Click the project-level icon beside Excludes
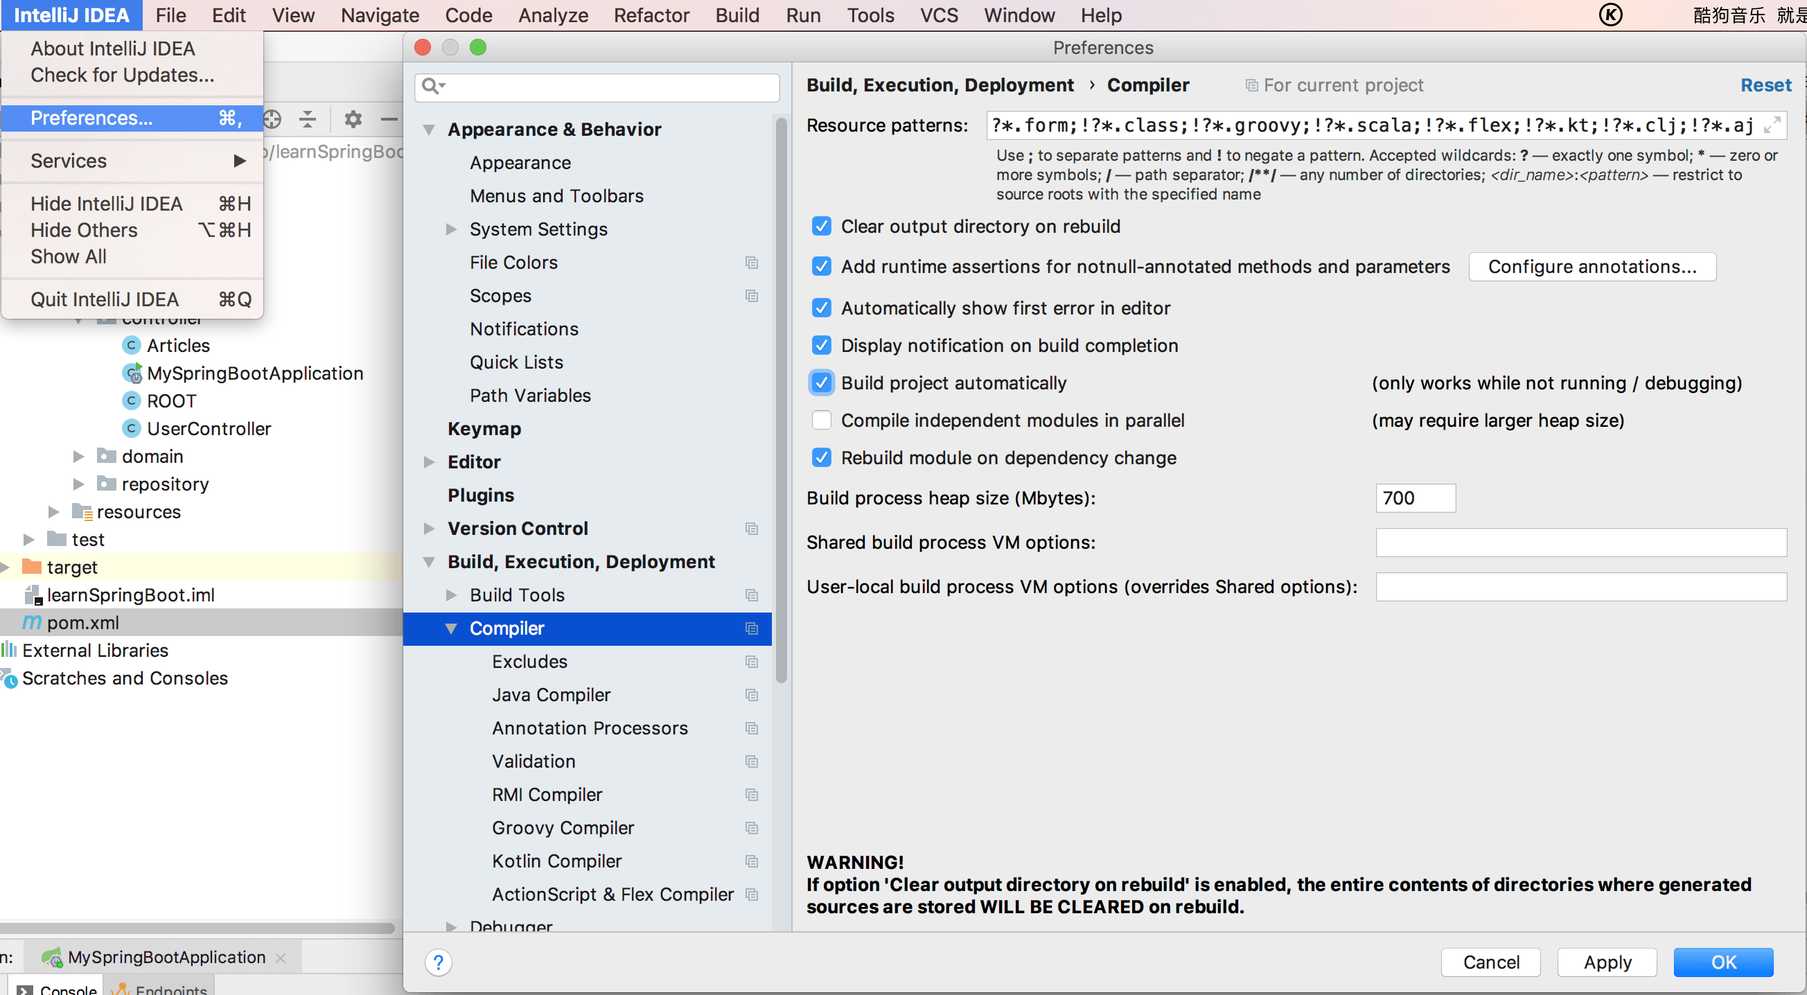This screenshot has height=995, width=1807. click(x=751, y=662)
